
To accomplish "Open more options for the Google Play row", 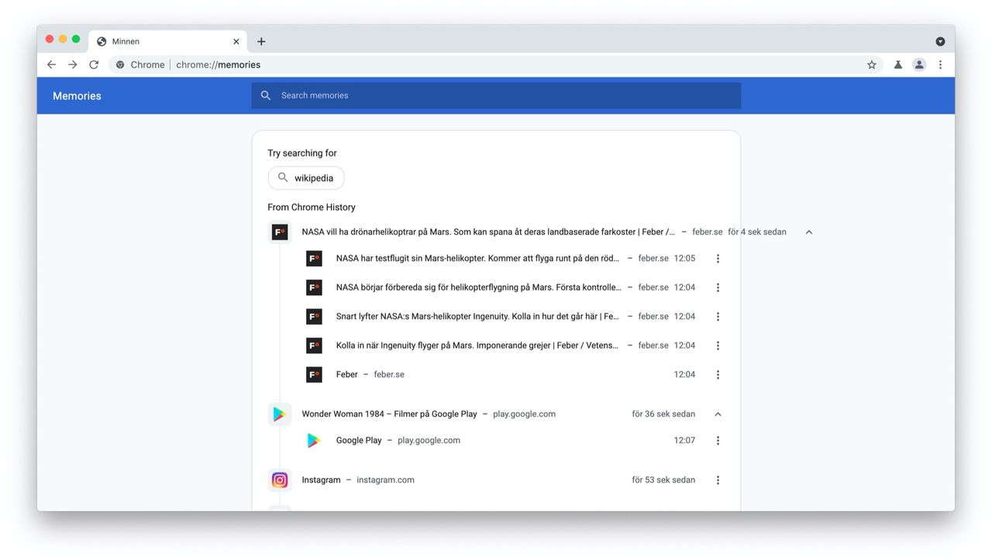I will (x=718, y=441).
